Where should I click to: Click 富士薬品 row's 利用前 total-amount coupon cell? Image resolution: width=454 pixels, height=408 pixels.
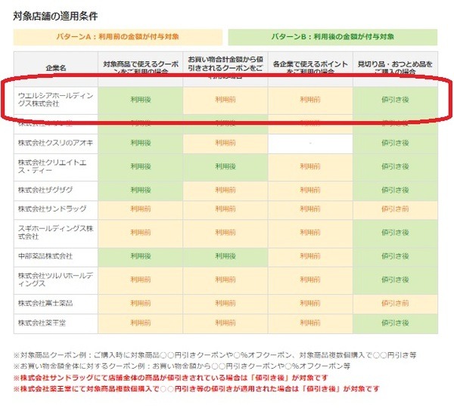coord(225,304)
